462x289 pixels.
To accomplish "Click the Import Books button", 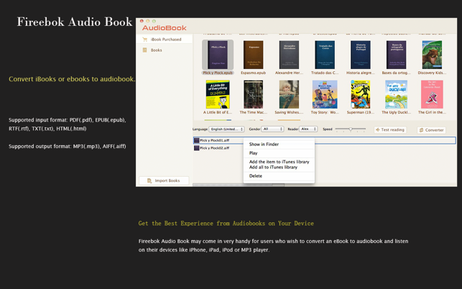I will [x=164, y=180].
